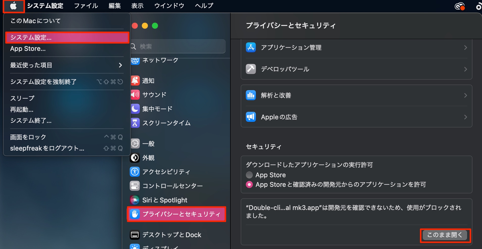Choose App Store... in Apple menu
482x249 pixels.
coord(67,49)
